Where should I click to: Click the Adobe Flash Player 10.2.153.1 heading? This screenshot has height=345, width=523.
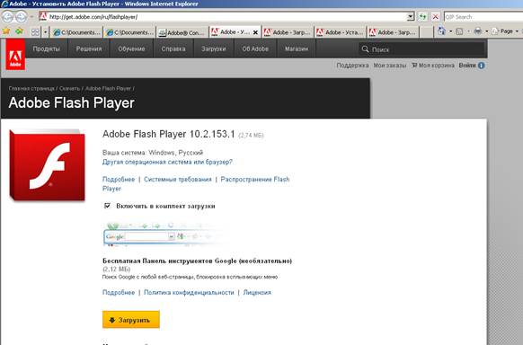tap(169, 134)
